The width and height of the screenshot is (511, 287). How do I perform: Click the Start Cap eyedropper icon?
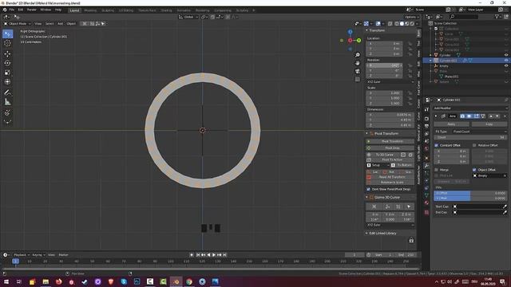click(x=505, y=206)
